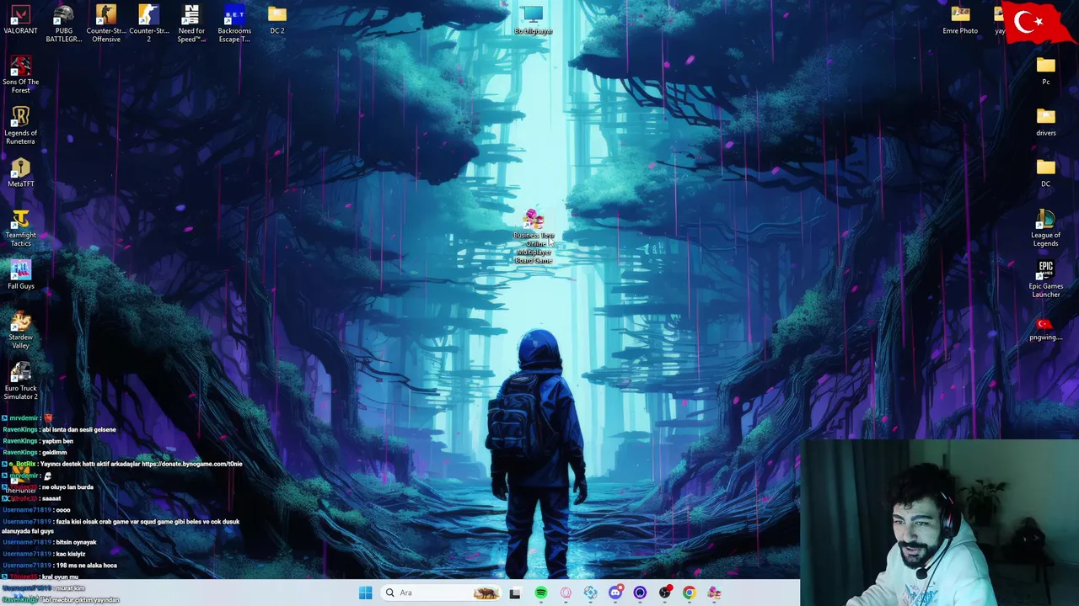Click the bison image in the search box
This screenshot has height=606, width=1079.
(x=486, y=593)
